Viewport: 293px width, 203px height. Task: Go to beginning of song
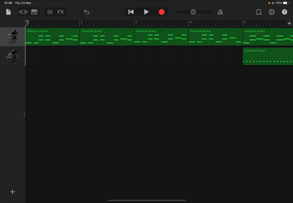click(x=131, y=12)
